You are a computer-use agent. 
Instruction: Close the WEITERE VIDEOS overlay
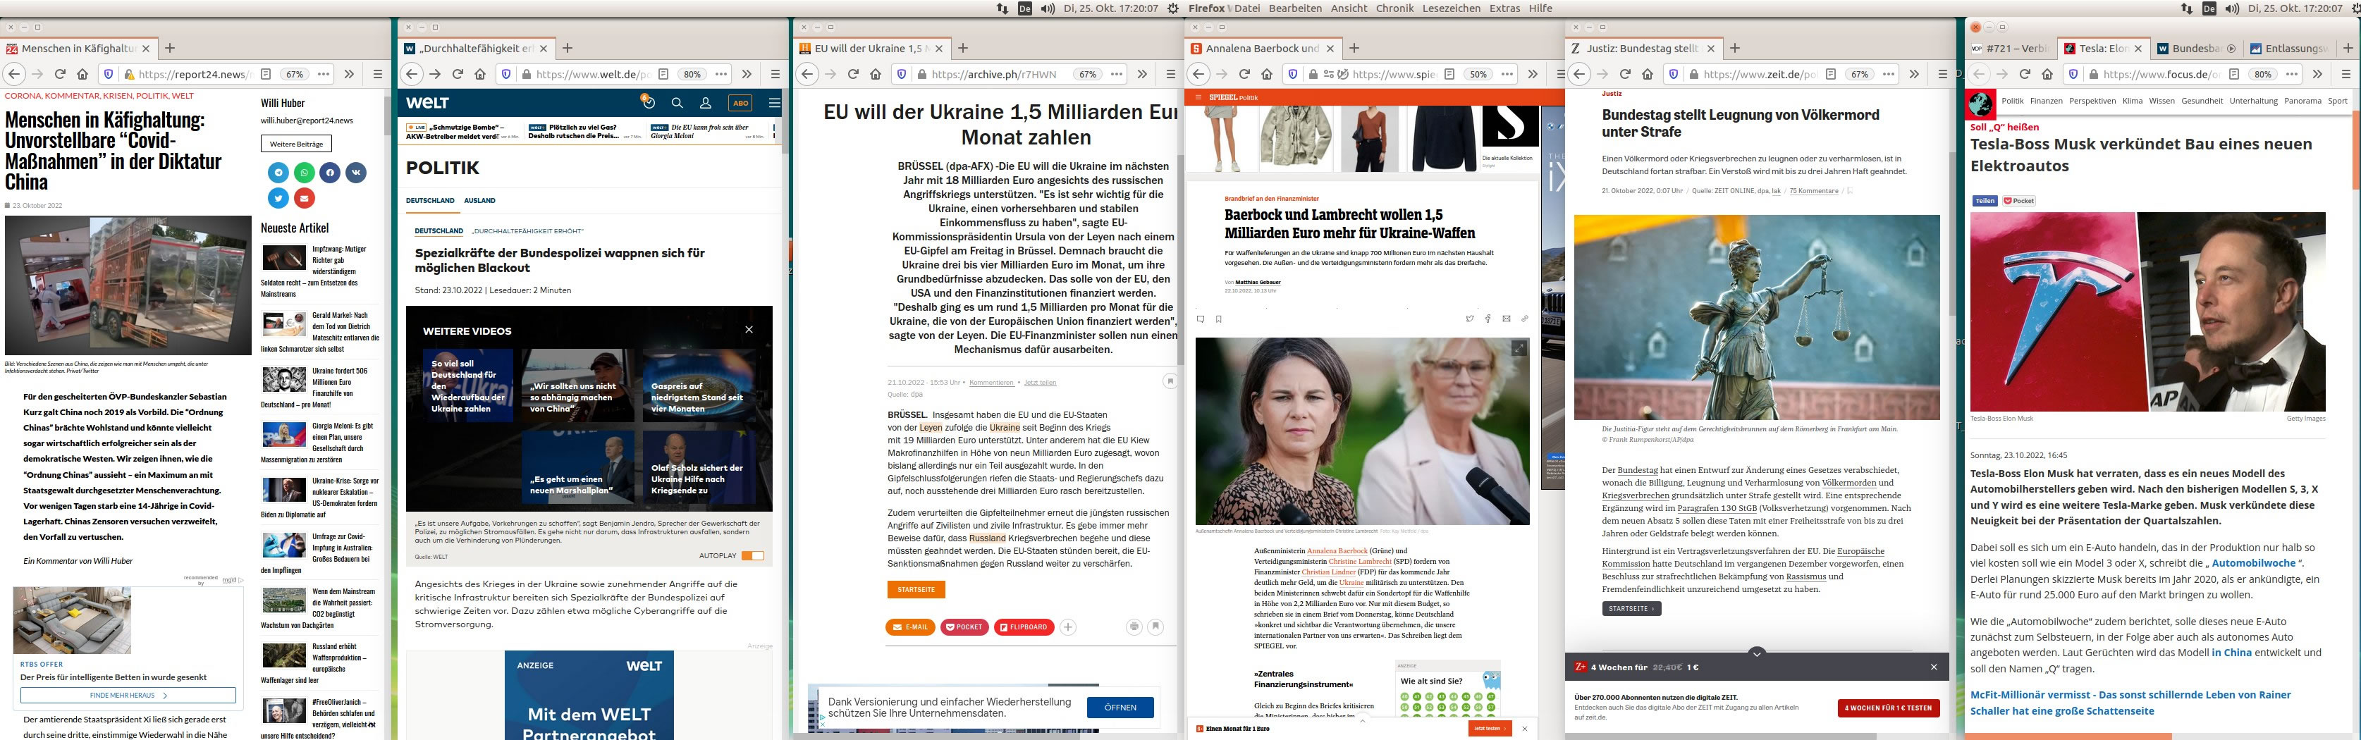tap(749, 330)
